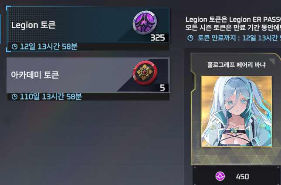Click the corner triangle on the item card
281x185 pixels.
point(272,61)
